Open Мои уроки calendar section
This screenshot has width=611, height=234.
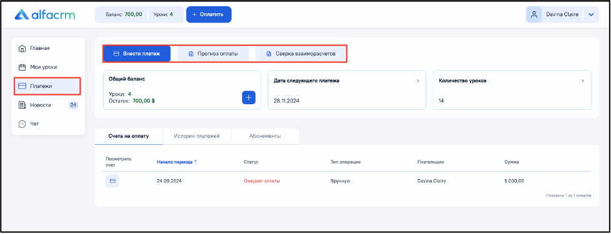[x=48, y=67]
